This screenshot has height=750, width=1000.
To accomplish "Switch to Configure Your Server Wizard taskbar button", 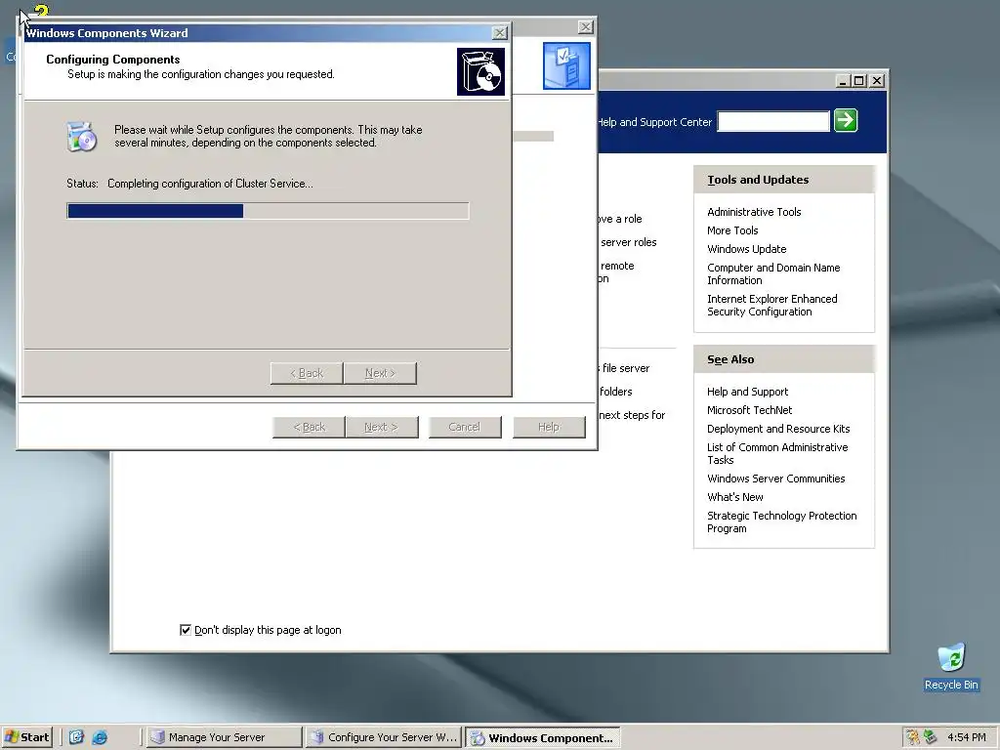I will coord(383,737).
